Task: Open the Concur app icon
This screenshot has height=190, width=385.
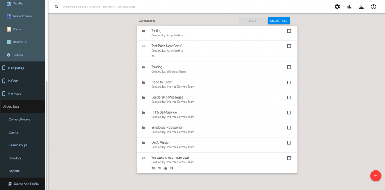Action: coord(9,29)
